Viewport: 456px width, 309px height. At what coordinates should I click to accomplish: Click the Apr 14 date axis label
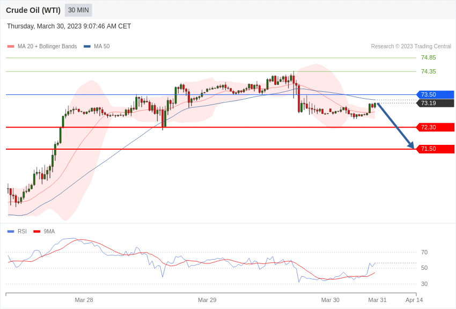(x=414, y=300)
